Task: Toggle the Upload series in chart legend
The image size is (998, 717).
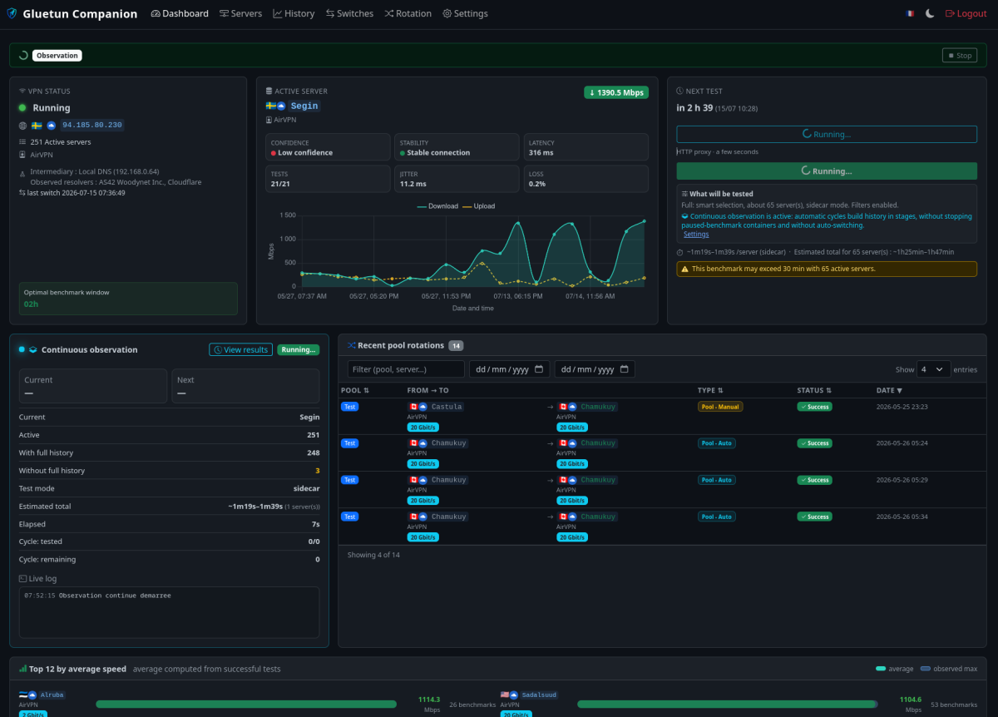Action: [479, 206]
